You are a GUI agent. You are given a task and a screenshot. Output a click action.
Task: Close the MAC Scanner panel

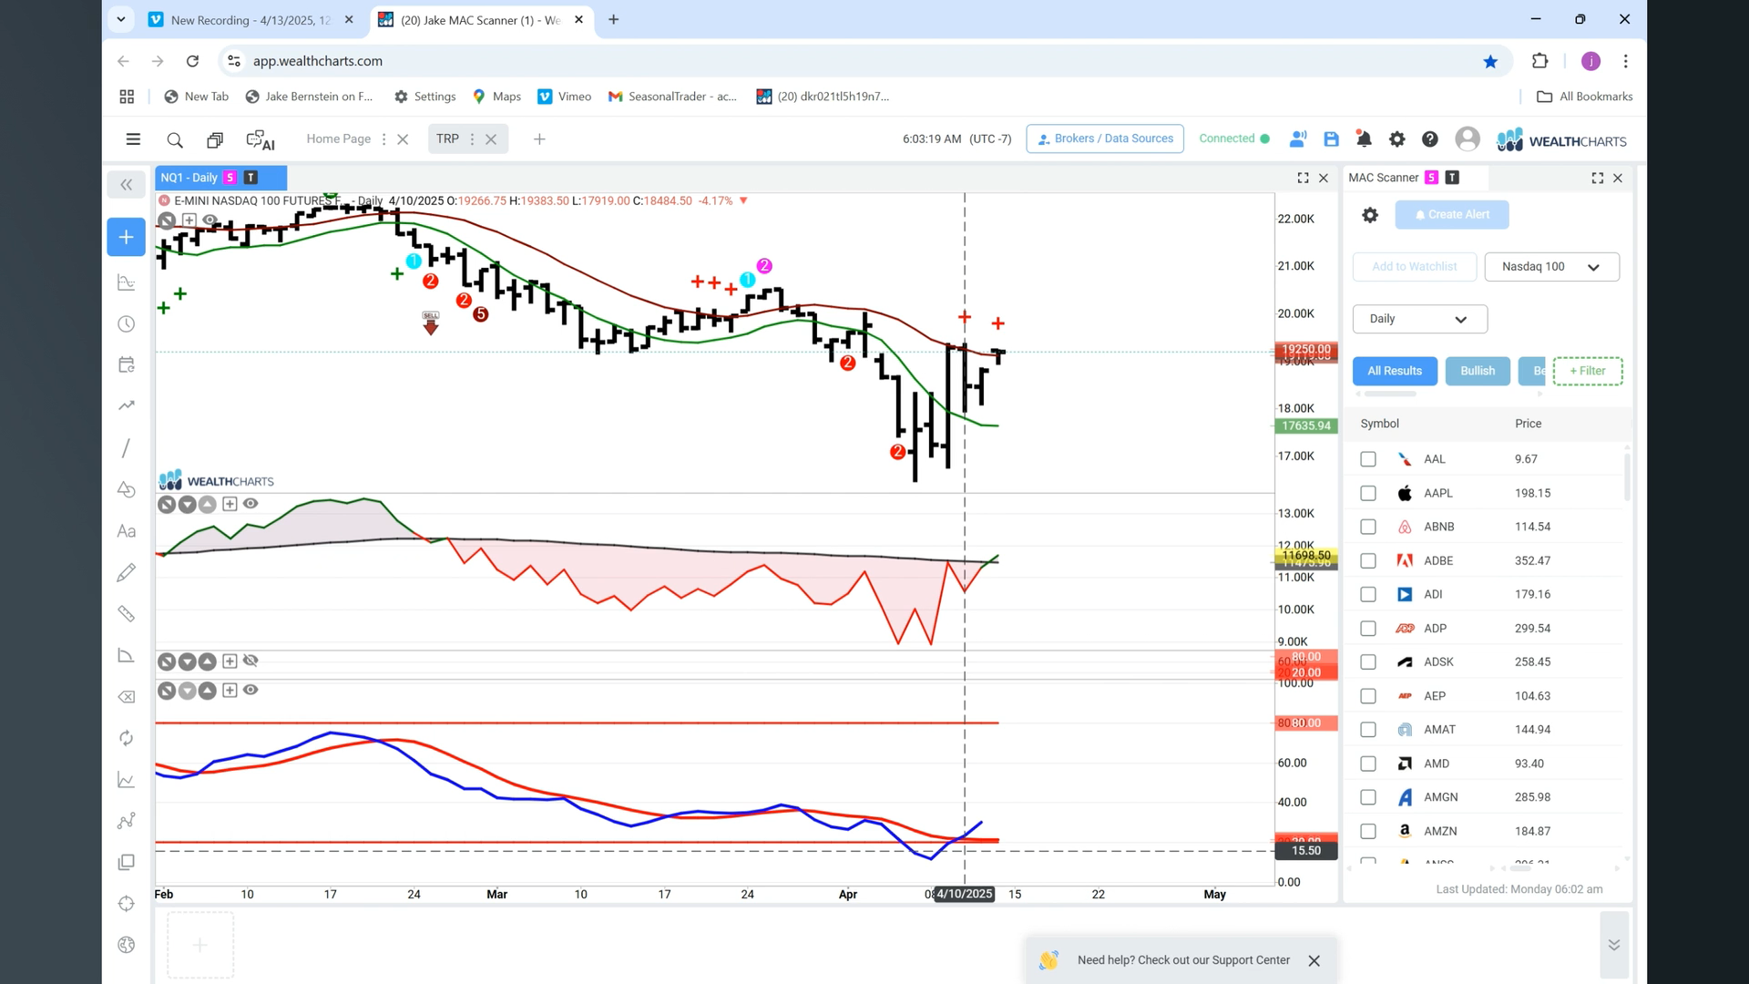tap(1618, 178)
